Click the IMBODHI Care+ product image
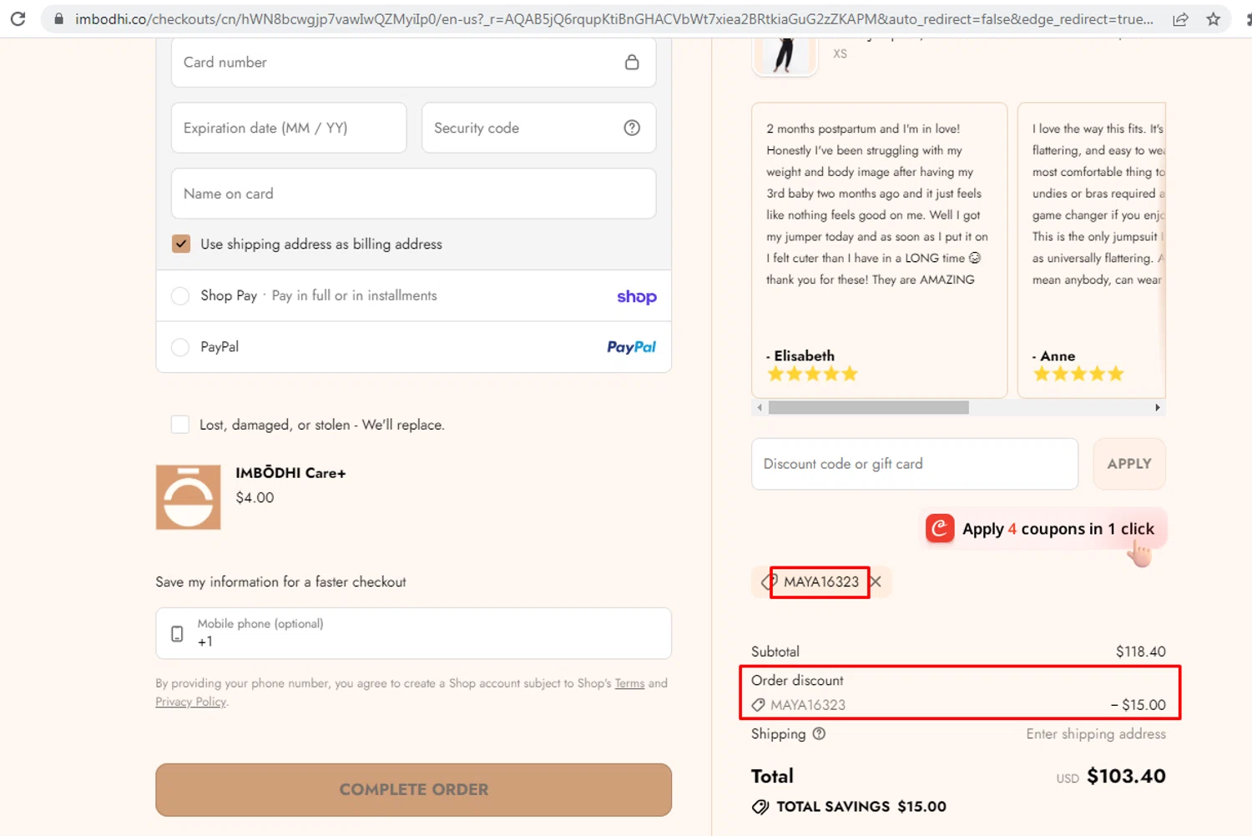 (x=189, y=497)
